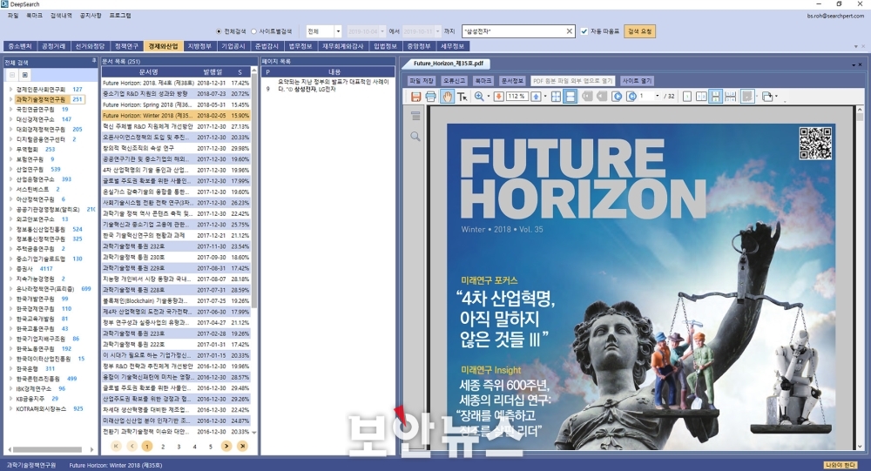The width and height of the screenshot is (871, 471).
Task: Open the 전체 scope dropdown
Action: (324, 31)
